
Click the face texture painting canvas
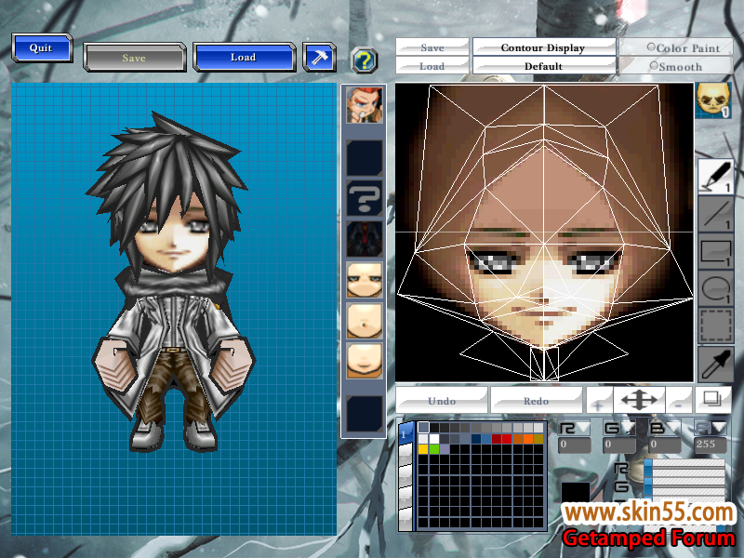coord(544,232)
